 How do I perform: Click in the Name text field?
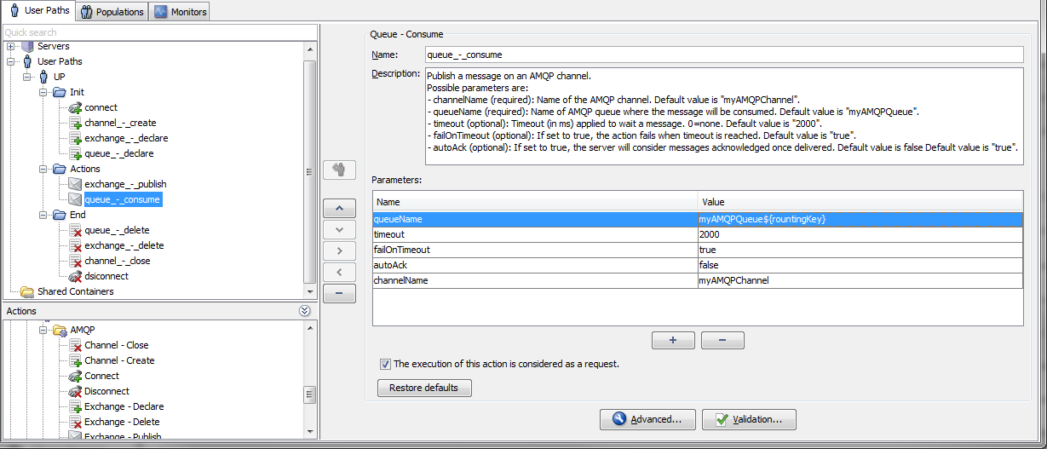coord(722,55)
